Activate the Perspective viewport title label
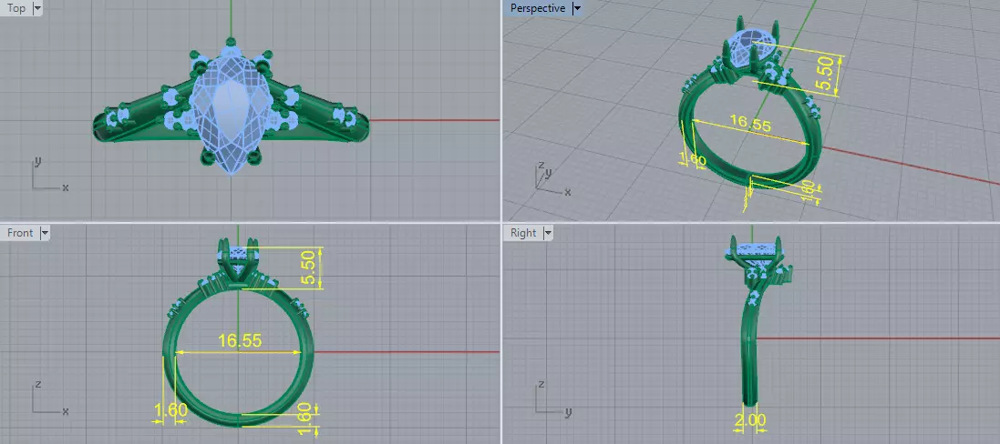1000x444 pixels. coord(537,8)
